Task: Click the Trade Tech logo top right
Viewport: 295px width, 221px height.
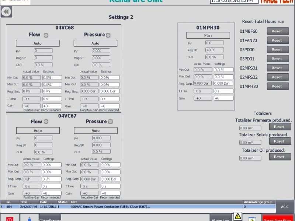Action: [276, 2]
